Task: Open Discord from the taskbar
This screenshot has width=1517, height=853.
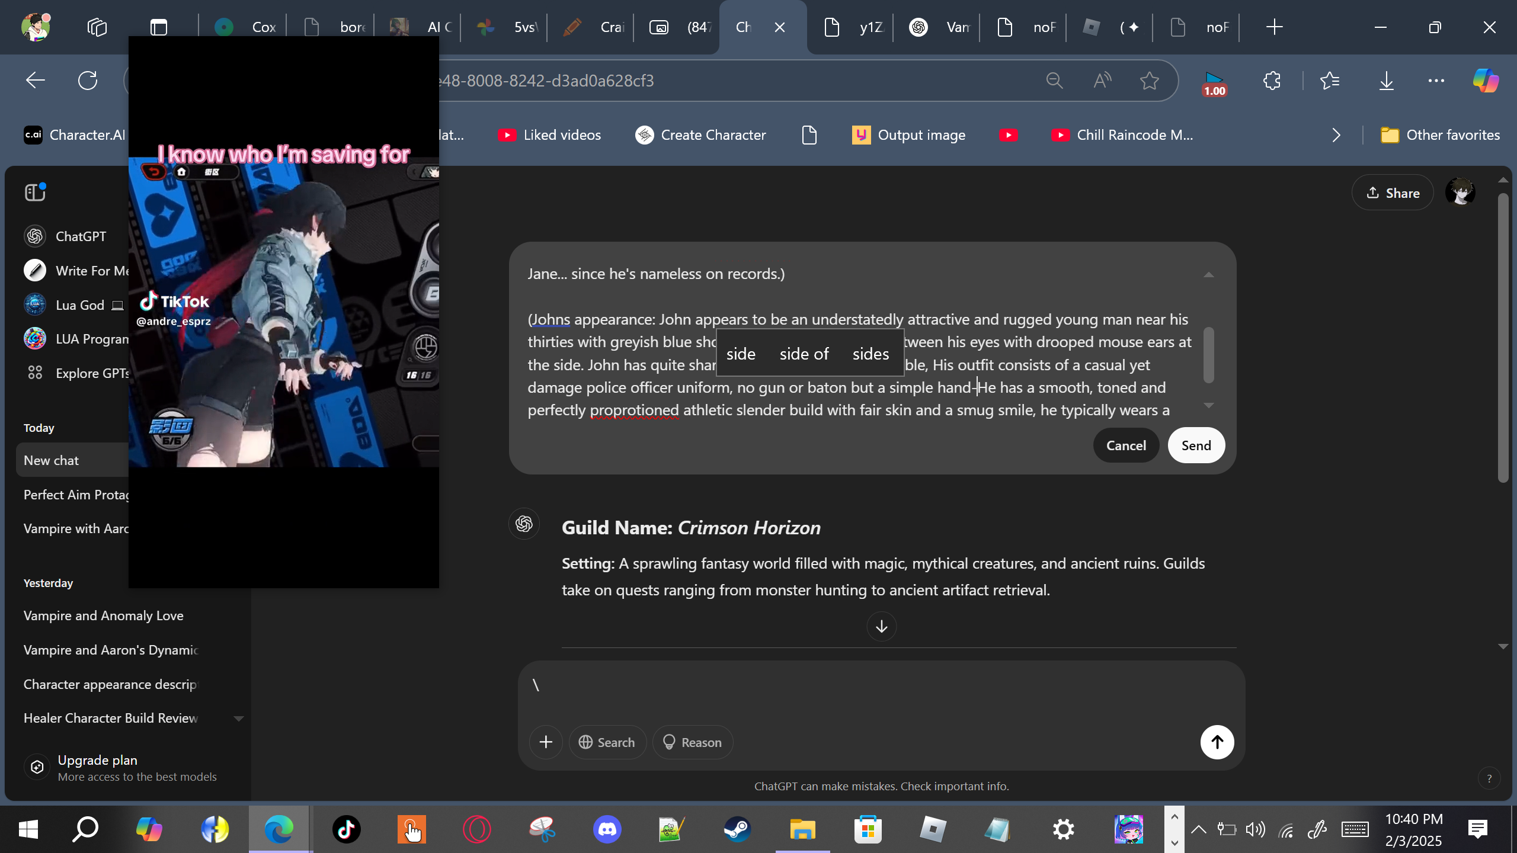Action: (x=607, y=829)
